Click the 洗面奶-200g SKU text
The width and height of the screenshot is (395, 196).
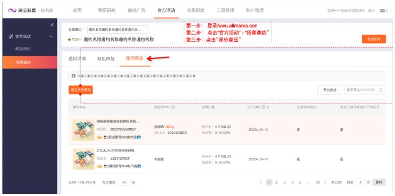point(164,127)
